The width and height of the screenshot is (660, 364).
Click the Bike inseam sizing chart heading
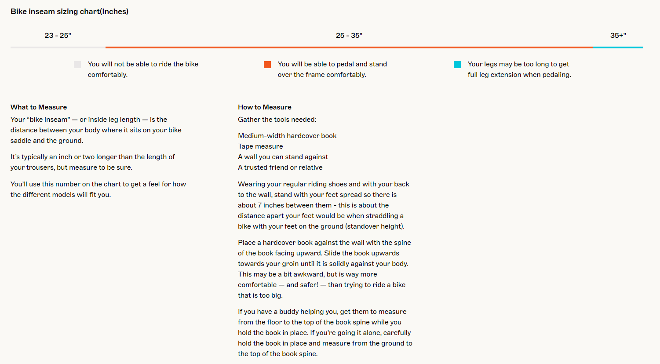click(x=69, y=11)
